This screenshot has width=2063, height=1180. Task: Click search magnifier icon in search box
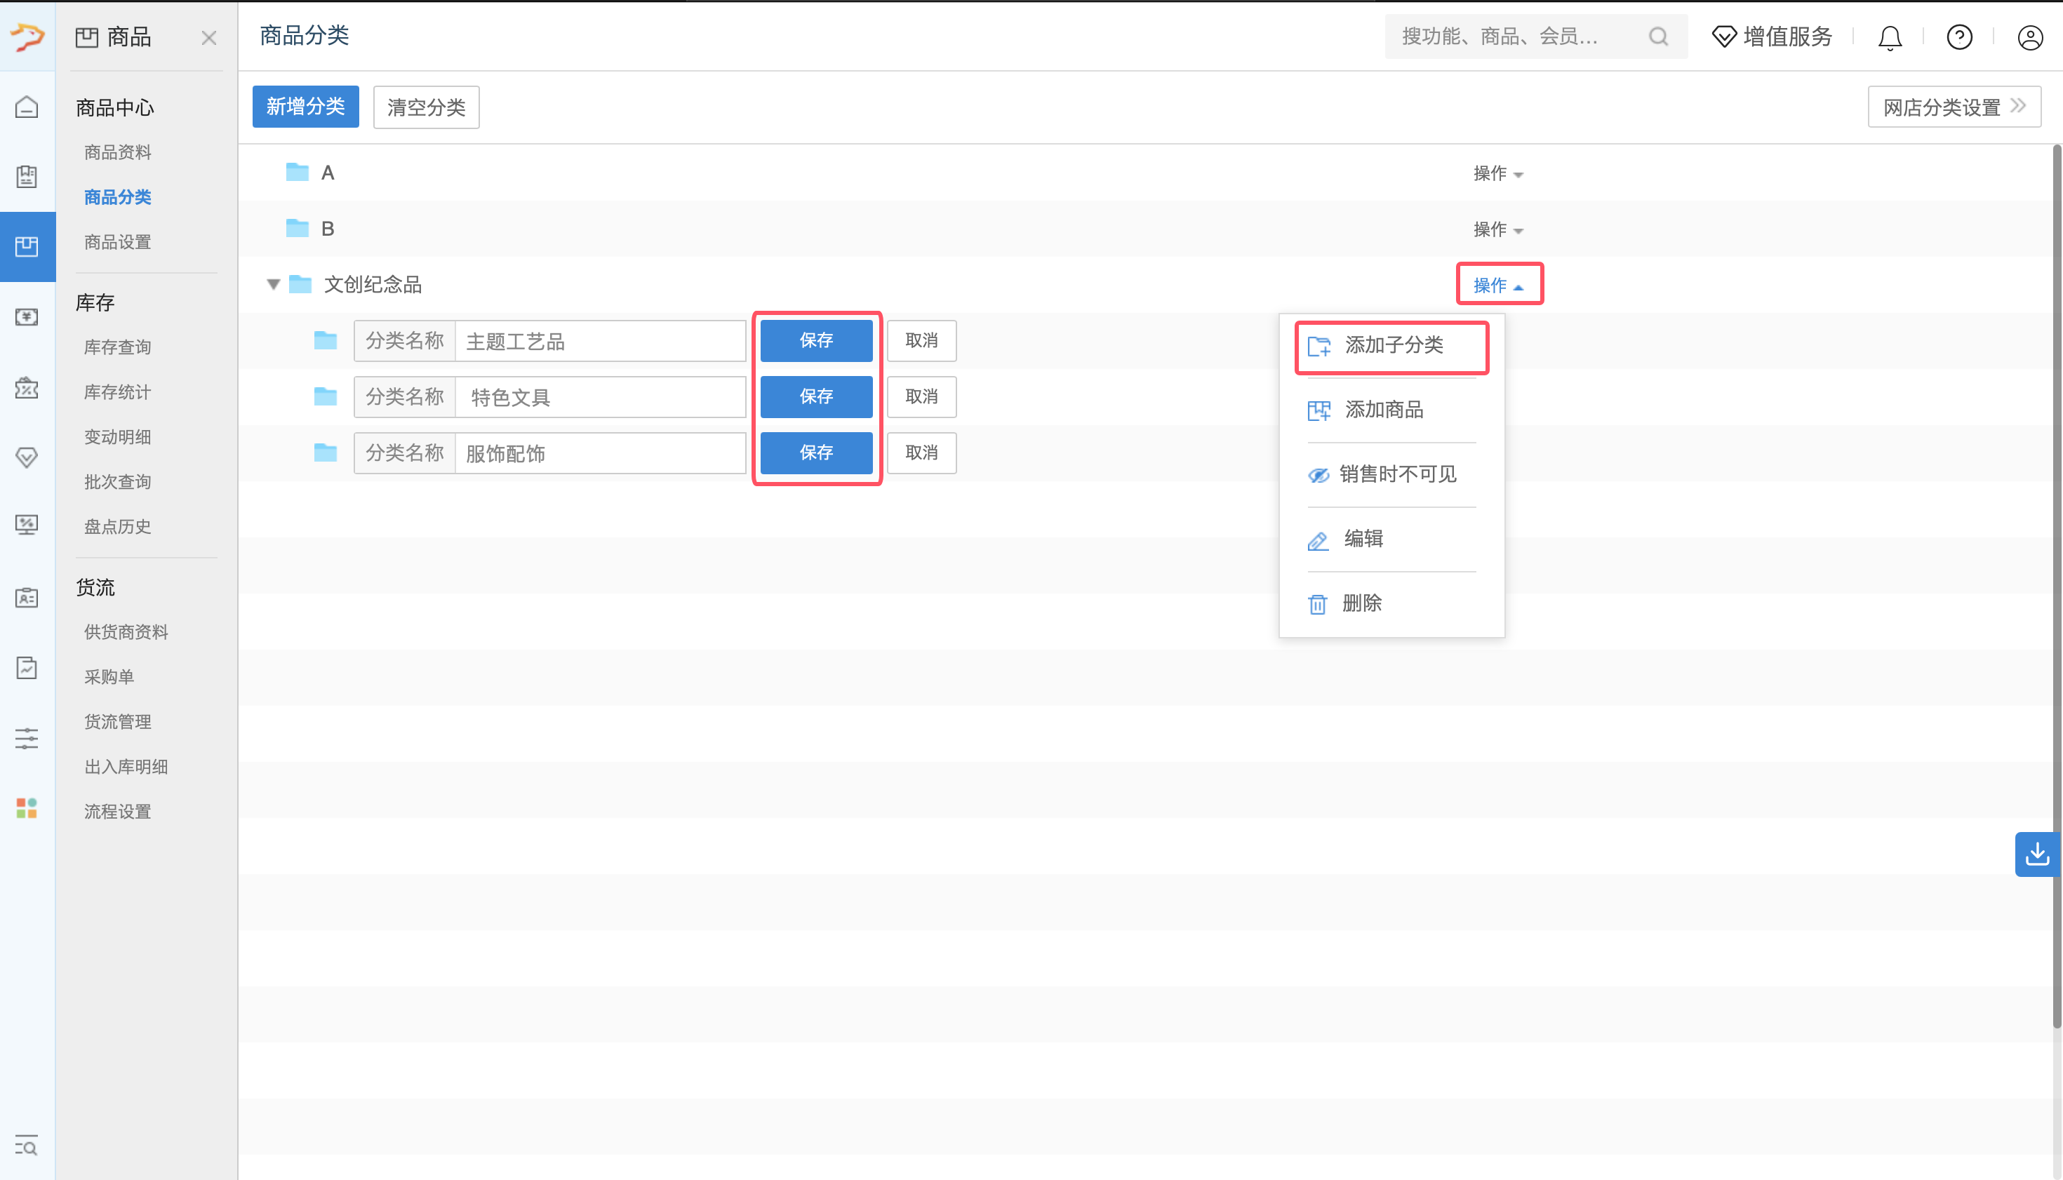[x=1659, y=36]
